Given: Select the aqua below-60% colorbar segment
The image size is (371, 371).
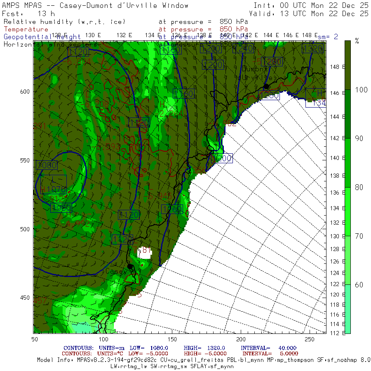Looking at the screenshot, I should click(x=348, y=309).
